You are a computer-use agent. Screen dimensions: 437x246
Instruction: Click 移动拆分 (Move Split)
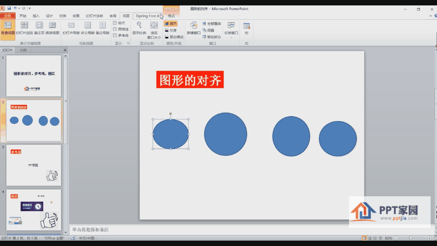coord(211,37)
